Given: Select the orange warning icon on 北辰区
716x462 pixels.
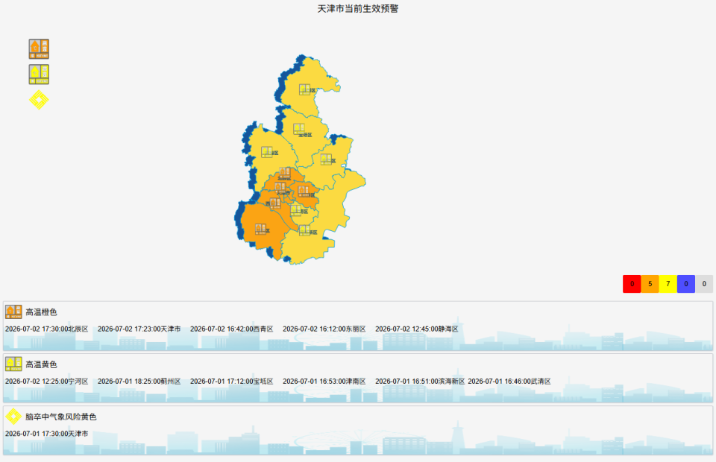Looking at the screenshot, I should (284, 173).
